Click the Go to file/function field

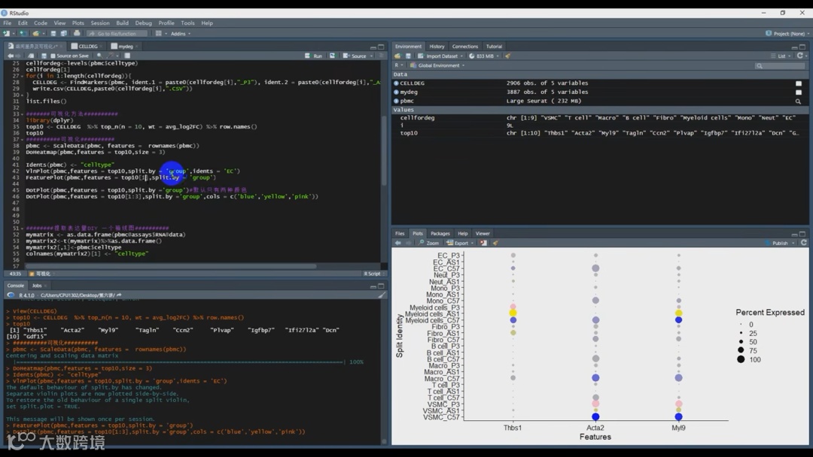[117, 34]
